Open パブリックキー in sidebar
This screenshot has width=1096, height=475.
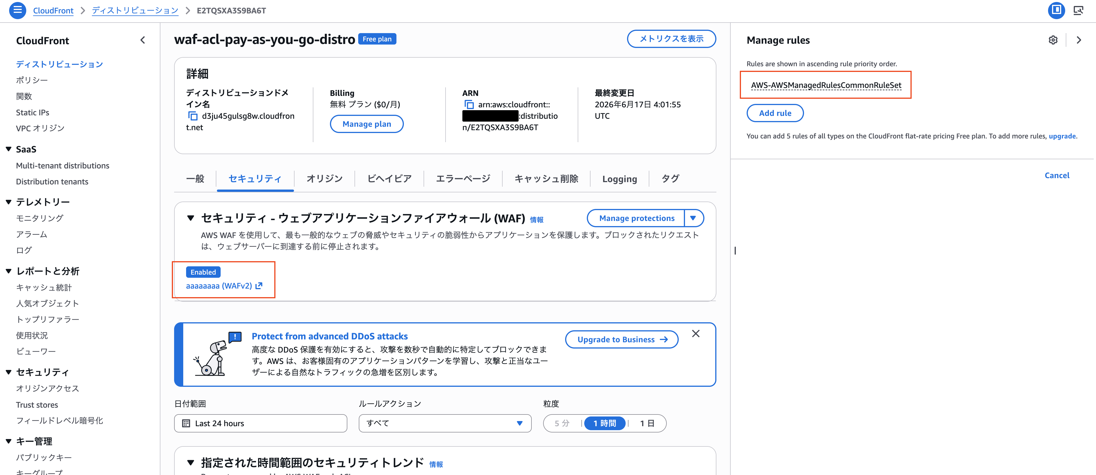coord(44,458)
